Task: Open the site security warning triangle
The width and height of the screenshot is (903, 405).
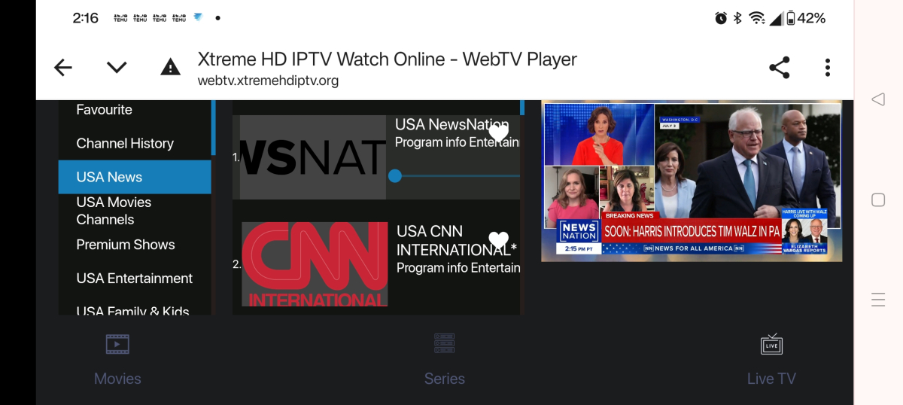Action: coord(171,68)
